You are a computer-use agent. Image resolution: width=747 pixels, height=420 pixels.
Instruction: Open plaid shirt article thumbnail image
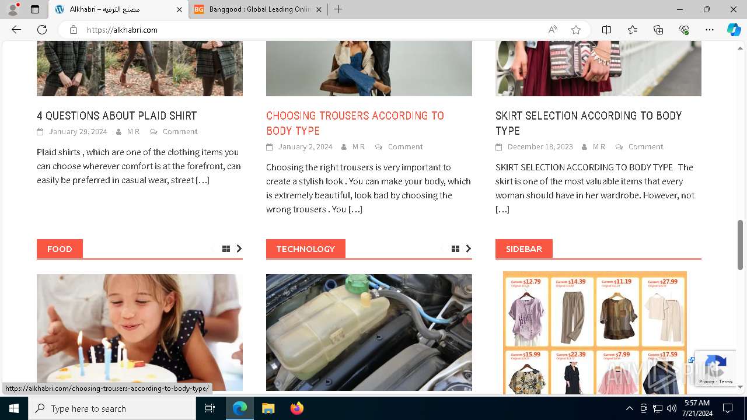tap(139, 68)
